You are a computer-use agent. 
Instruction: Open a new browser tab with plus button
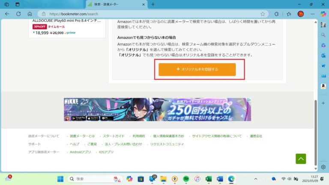(x=153, y=4)
